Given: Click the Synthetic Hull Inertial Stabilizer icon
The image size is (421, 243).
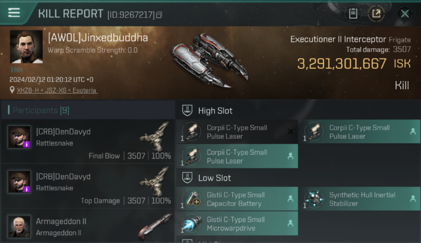Looking at the screenshot, I should [314, 199].
